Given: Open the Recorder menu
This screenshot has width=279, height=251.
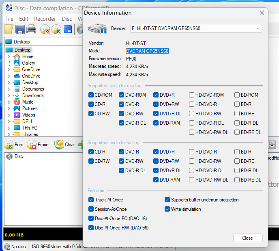Looking at the screenshot, I should coord(45,19).
